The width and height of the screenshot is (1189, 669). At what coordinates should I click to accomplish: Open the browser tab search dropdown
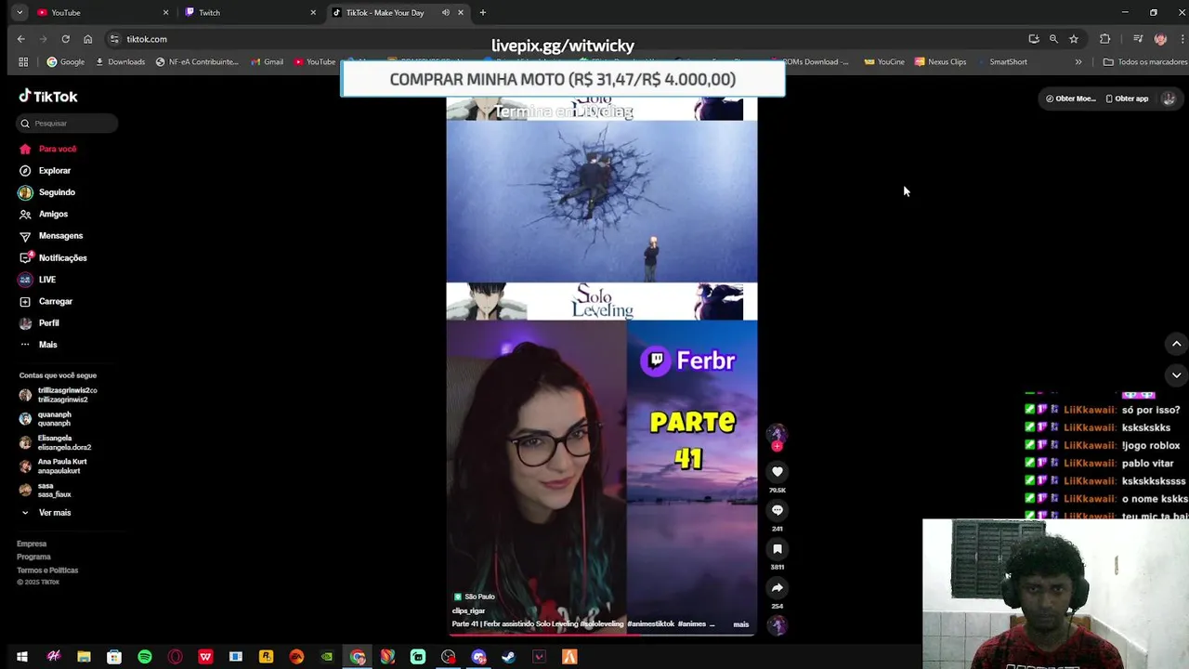pos(20,13)
